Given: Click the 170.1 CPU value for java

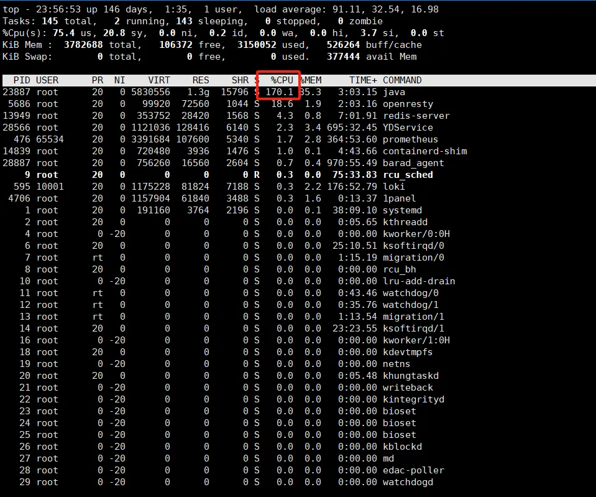Looking at the screenshot, I should [280, 92].
